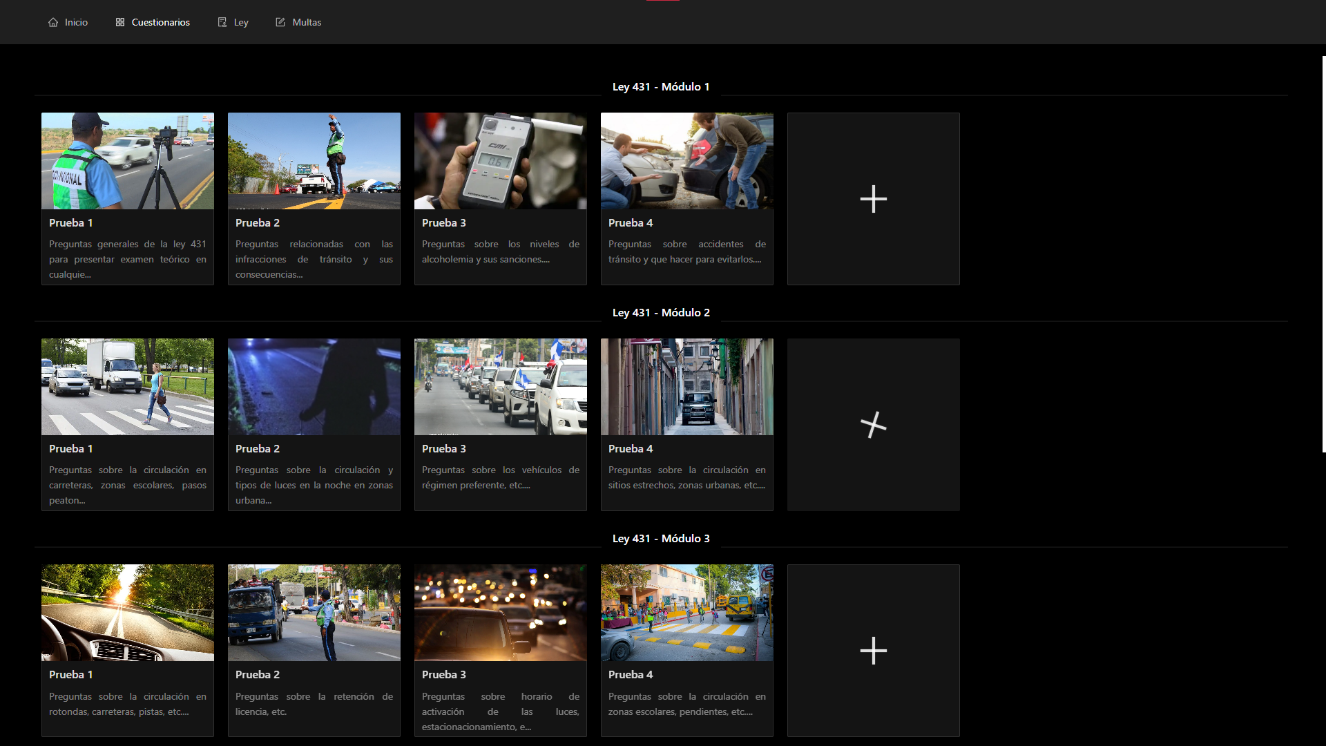Click narrow street thumbnail Módulo 2 Prueba 4
This screenshot has width=1326, height=746.
tap(686, 387)
